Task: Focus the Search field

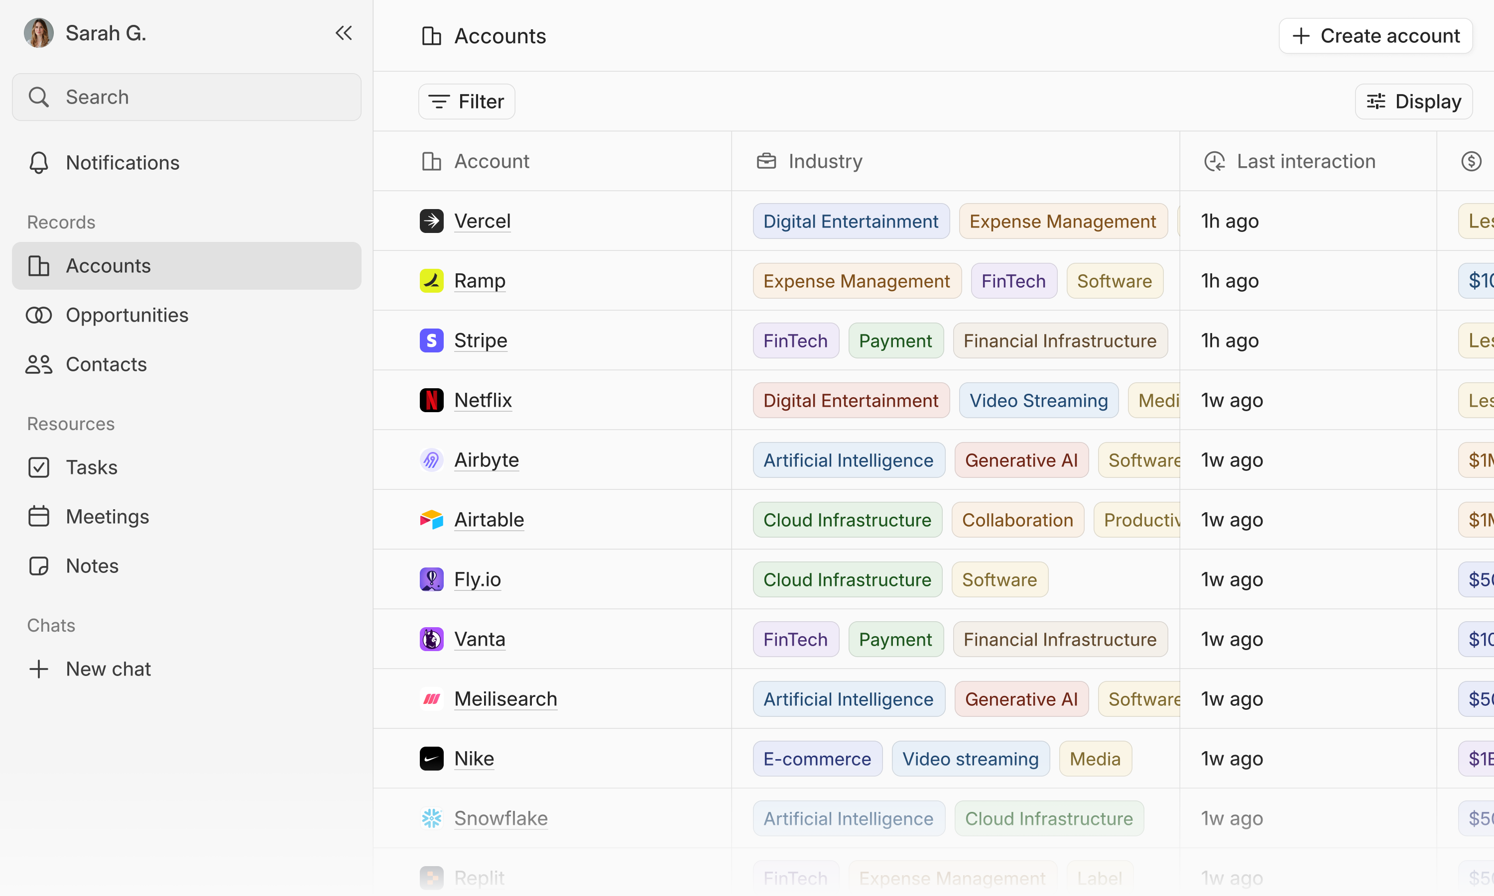Action: (187, 97)
